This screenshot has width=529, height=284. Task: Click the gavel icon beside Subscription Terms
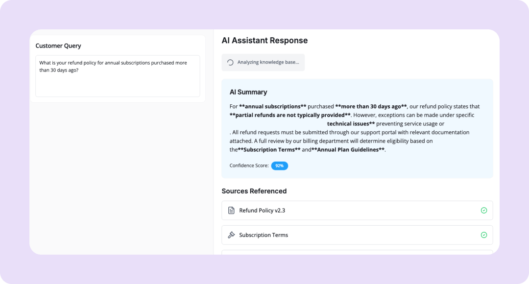(232, 235)
